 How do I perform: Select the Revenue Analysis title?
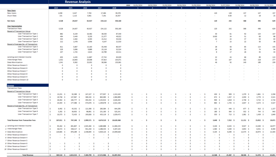(x=78, y=2)
